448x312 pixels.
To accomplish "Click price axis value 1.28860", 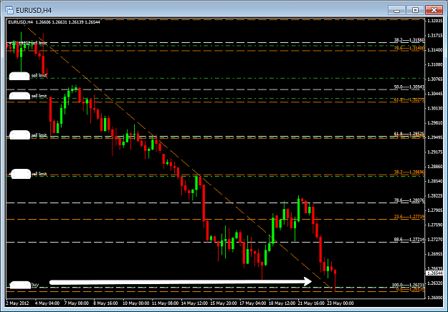I will pos(435,167).
